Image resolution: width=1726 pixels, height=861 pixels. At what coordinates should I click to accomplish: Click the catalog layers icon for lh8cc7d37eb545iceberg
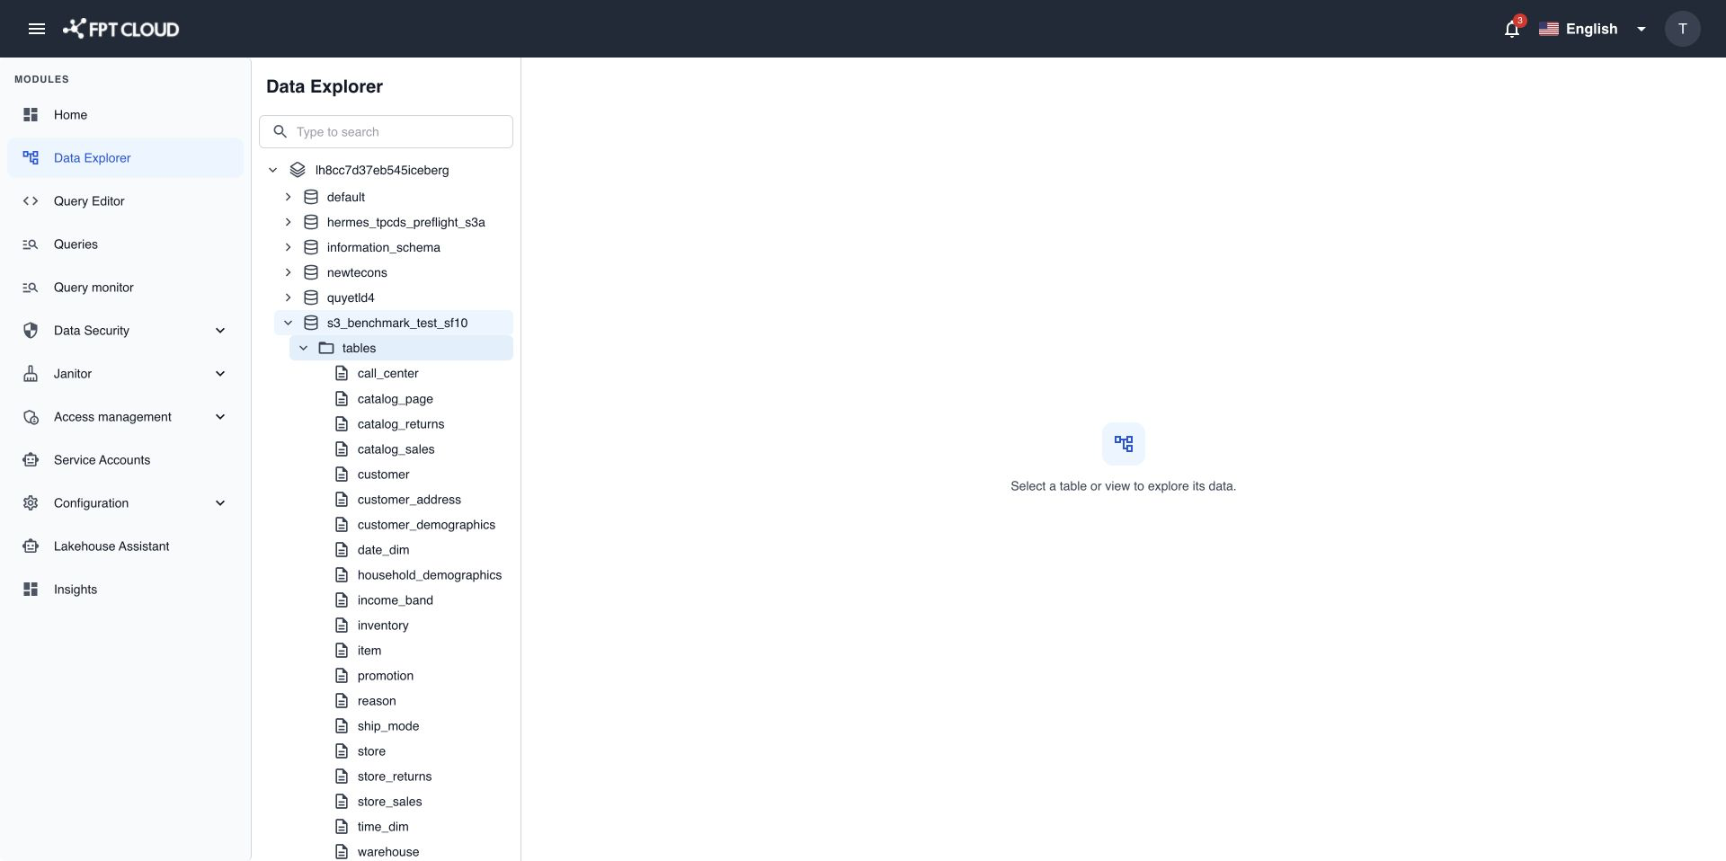(x=298, y=170)
